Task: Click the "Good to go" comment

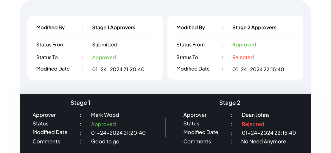Action: [105, 142]
